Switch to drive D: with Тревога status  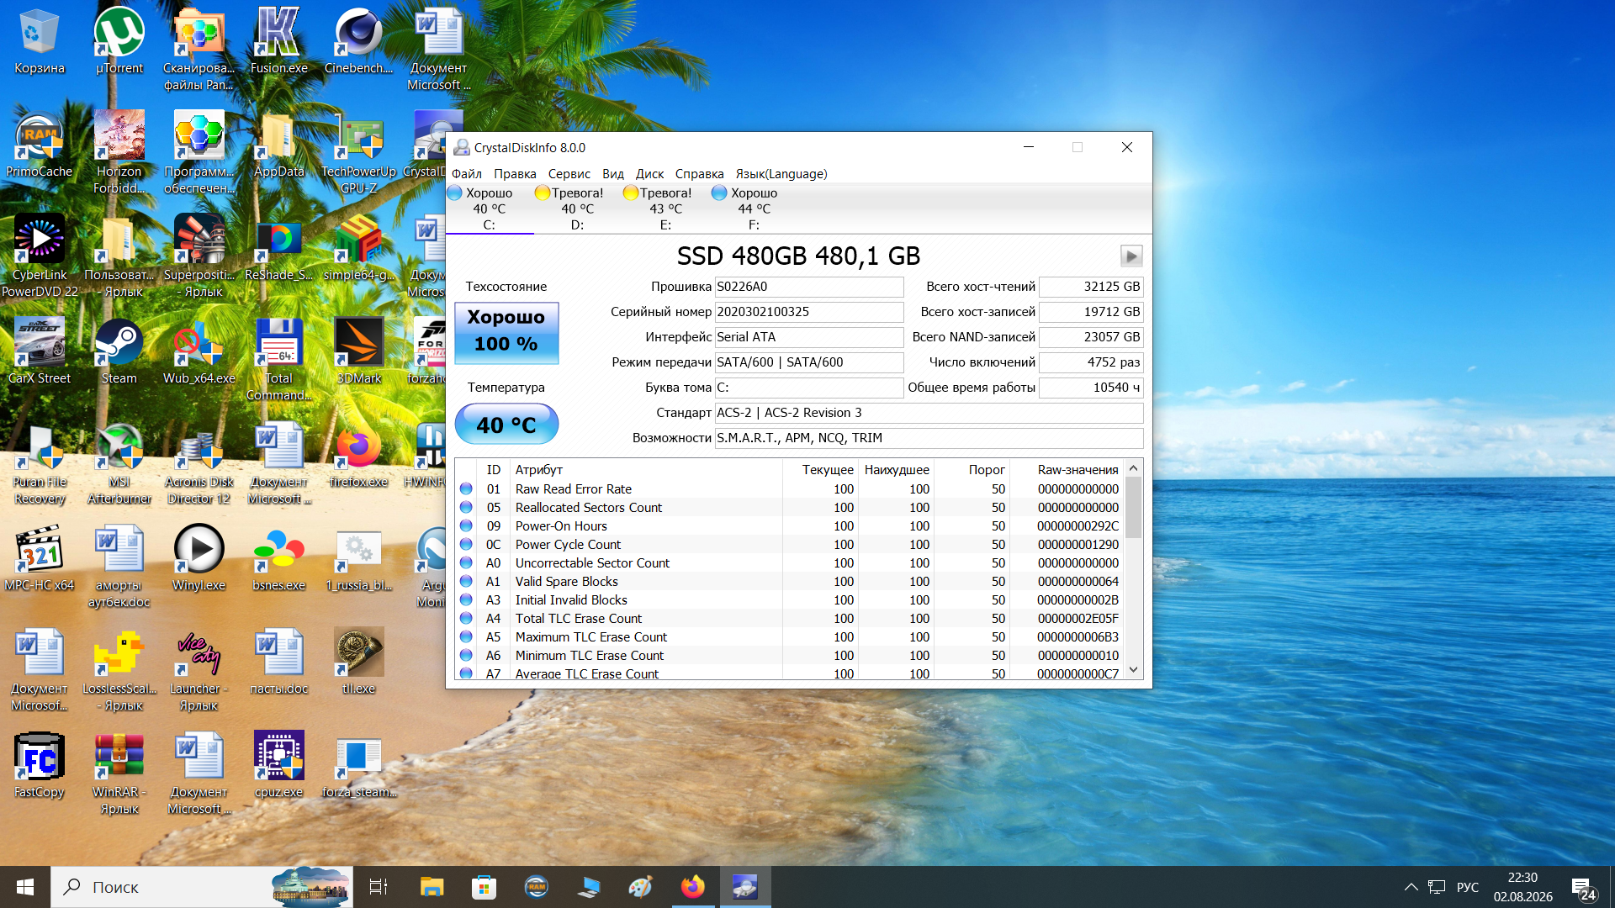[577, 209]
